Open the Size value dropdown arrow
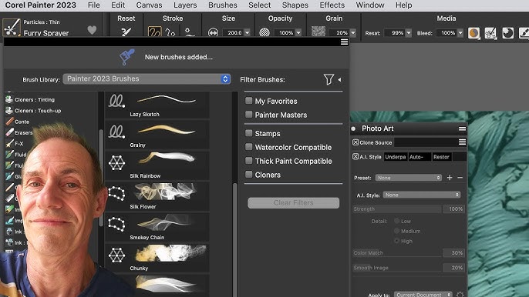This screenshot has width=529, height=297. (248, 32)
